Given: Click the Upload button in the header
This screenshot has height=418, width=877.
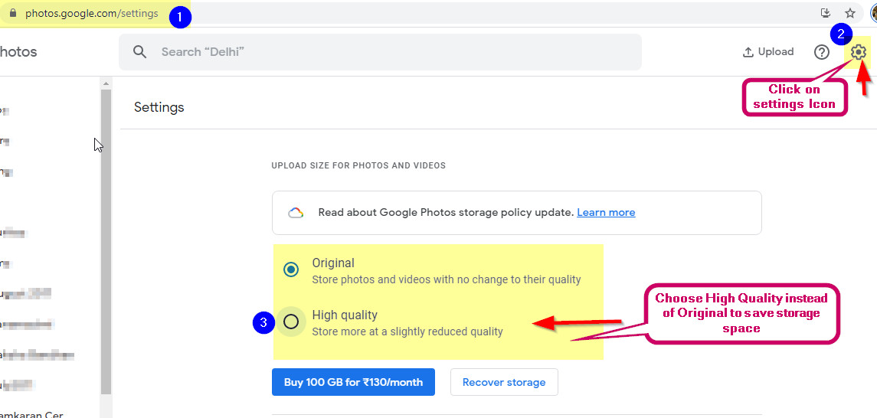Looking at the screenshot, I should pos(768,52).
